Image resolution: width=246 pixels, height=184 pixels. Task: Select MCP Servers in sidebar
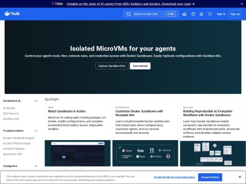(11, 113)
